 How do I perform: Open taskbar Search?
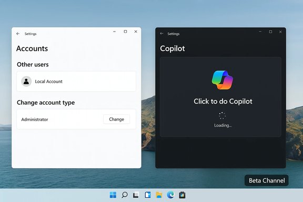tap(125, 195)
